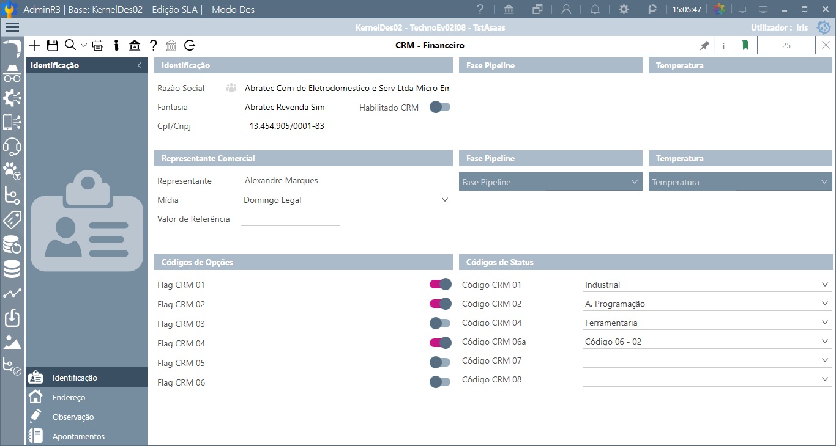Open the empty Código CRM 07 dropdown

707,360
